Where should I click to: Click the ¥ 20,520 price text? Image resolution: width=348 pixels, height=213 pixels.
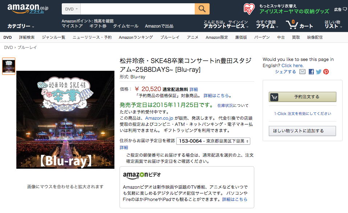coord(148,89)
